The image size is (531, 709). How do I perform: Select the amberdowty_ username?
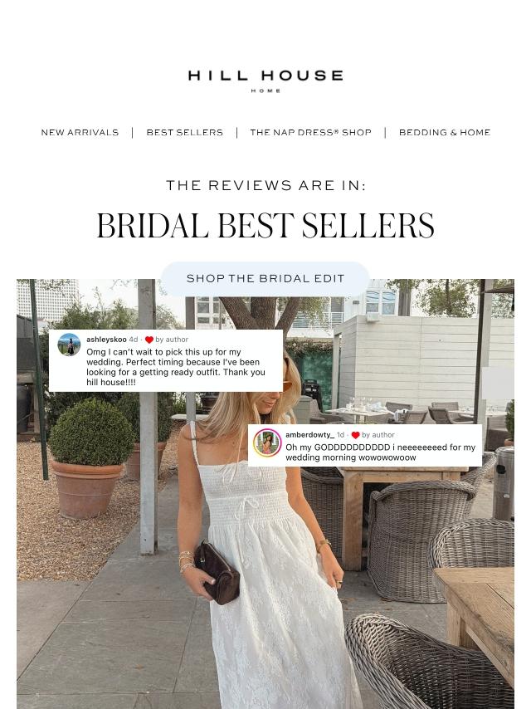(309, 434)
